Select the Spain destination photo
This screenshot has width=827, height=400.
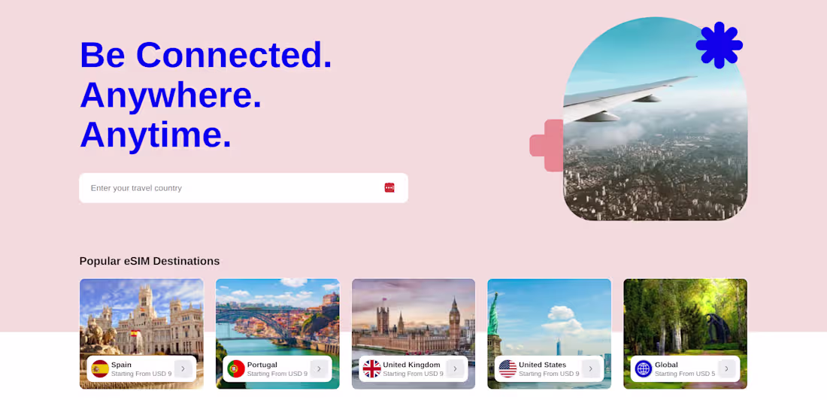[141, 317]
